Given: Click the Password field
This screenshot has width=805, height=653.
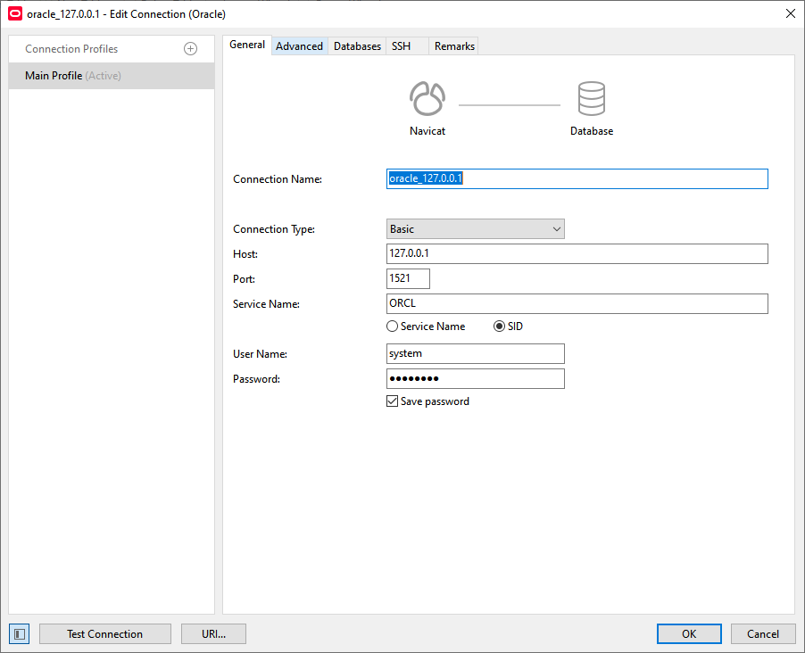Looking at the screenshot, I should point(476,379).
